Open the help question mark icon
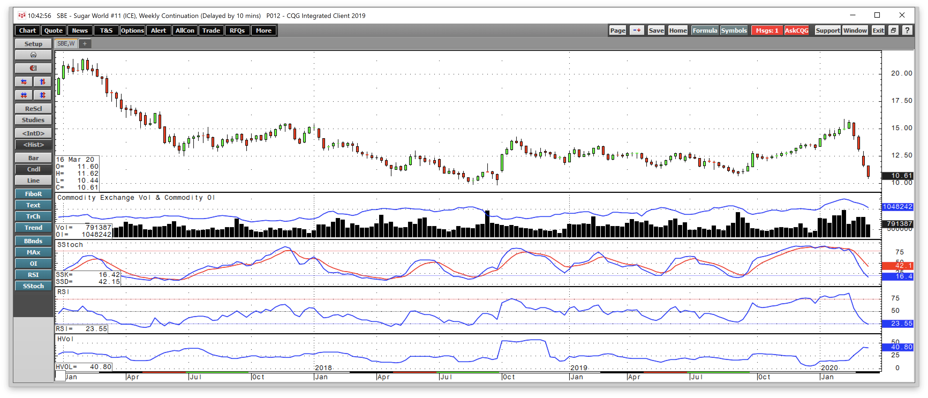This screenshot has height=398, width=928. pos(907,30)
